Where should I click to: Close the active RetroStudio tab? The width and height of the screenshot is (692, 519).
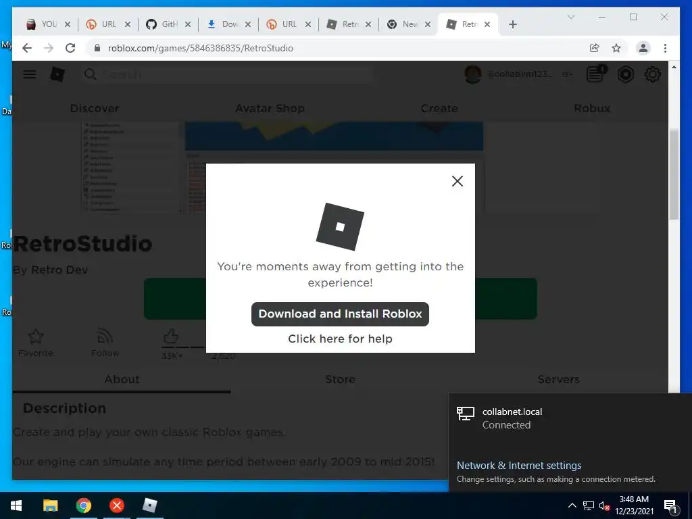487,24
